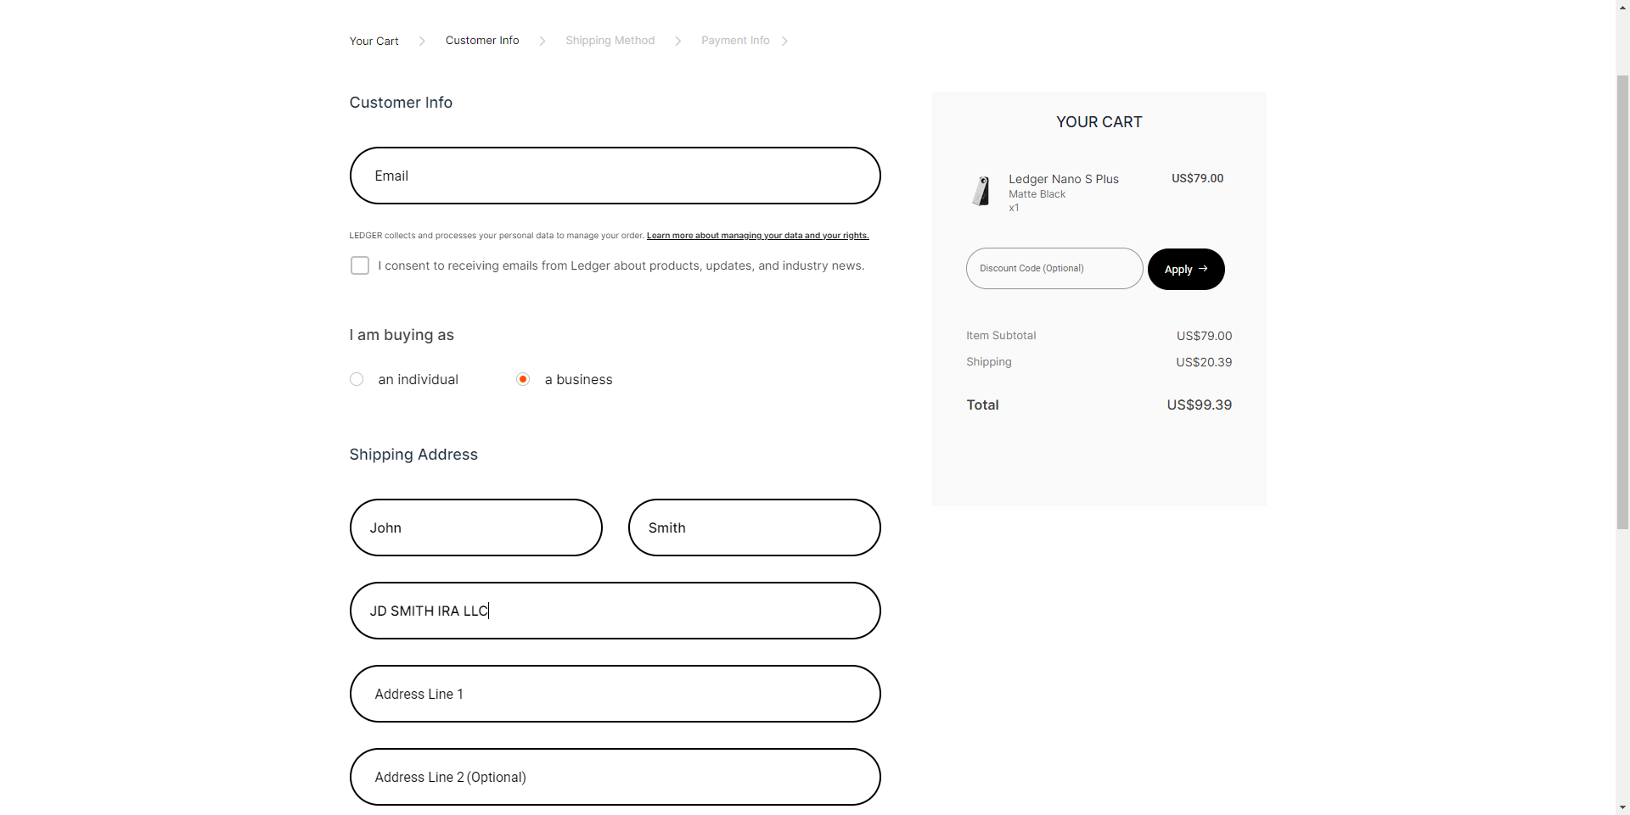Apply the discount code
This screenshot has height=815, width=1630.
pyautogui.click(x=1185, y=269)
